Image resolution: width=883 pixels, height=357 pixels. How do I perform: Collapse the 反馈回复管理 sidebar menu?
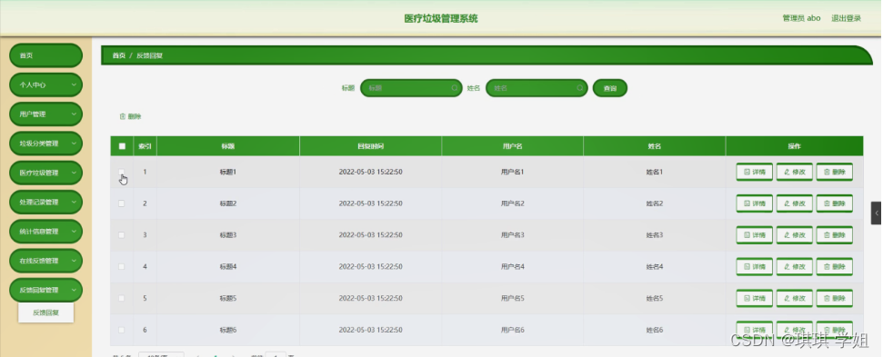pyautogui.click(x=45, y=290)
